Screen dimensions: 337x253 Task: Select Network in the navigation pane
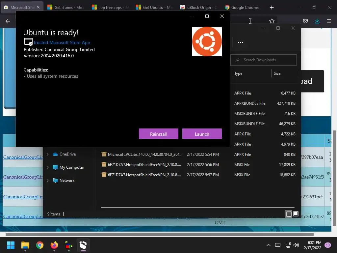tap(67, 181)
